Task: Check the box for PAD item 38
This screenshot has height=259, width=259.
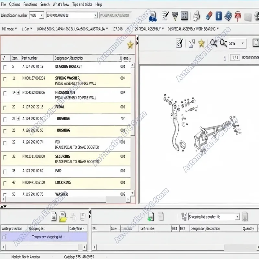Action: point(5,172)
